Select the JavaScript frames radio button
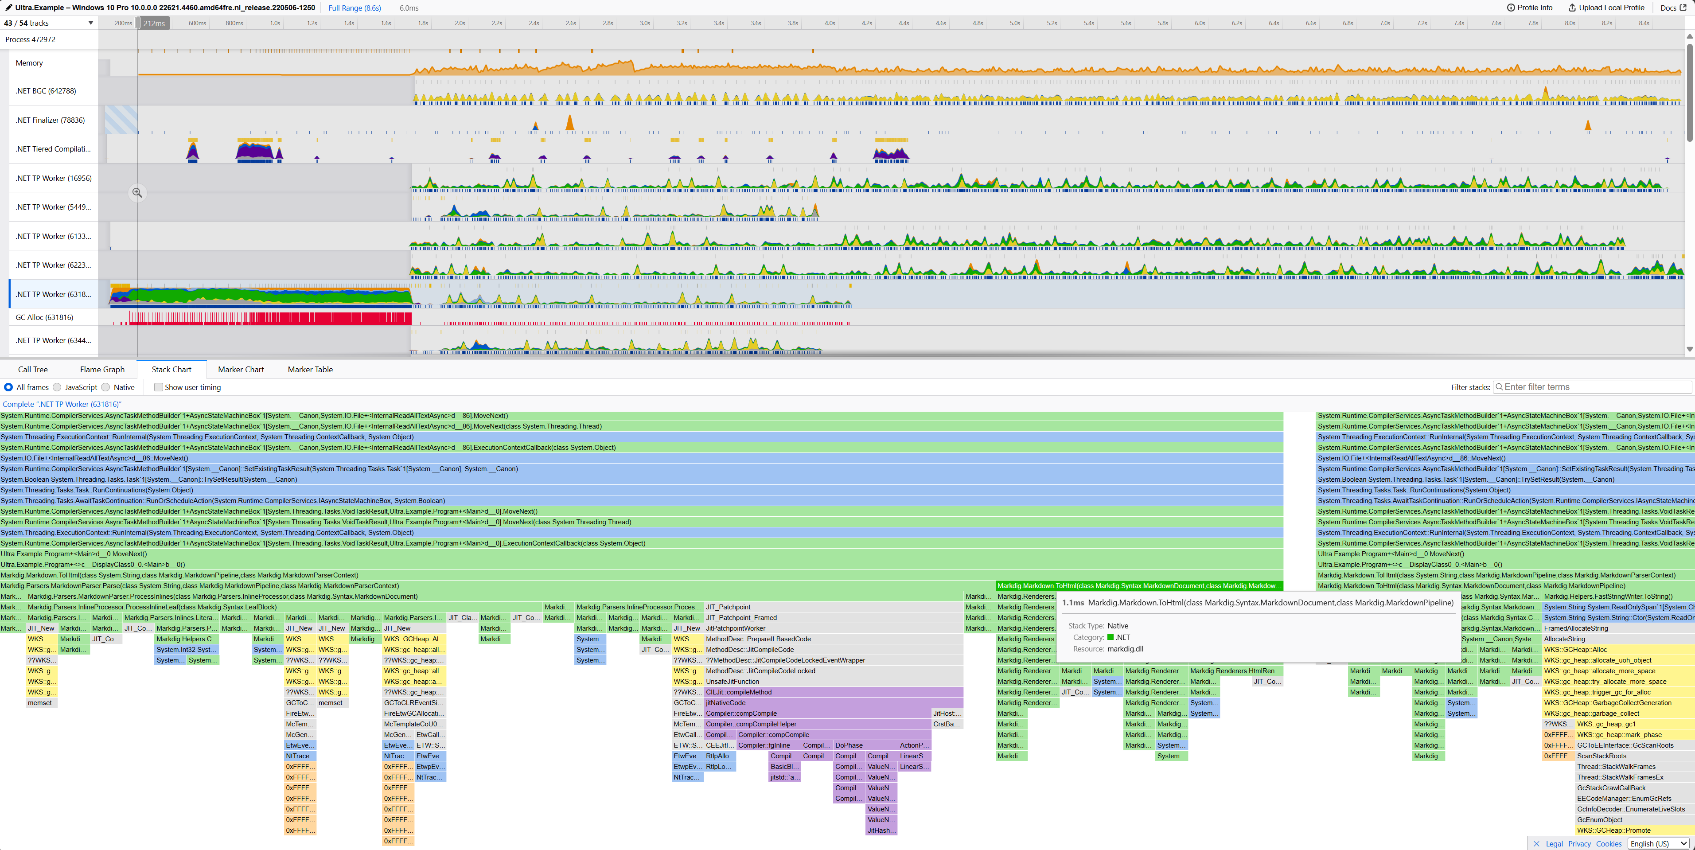This screenshot has width=1695, height=850. point(57,387)
